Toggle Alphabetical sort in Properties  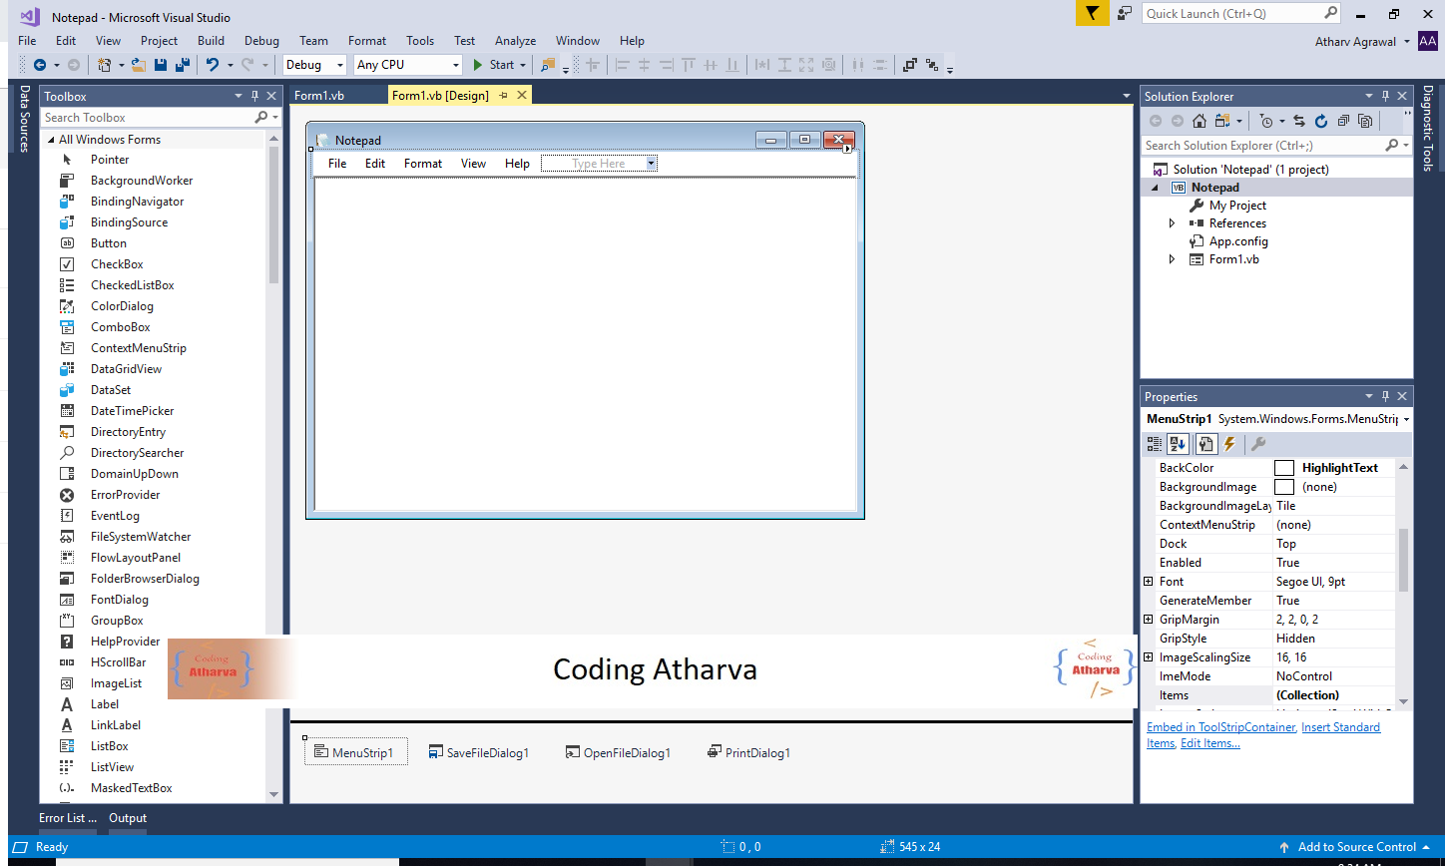[x=1177, y=444]
